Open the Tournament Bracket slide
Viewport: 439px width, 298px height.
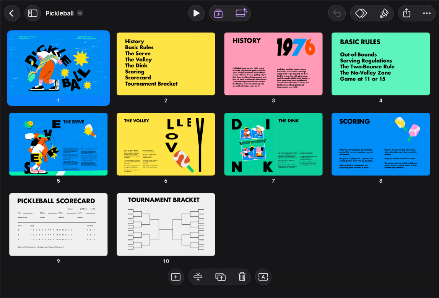click(166, 224)
